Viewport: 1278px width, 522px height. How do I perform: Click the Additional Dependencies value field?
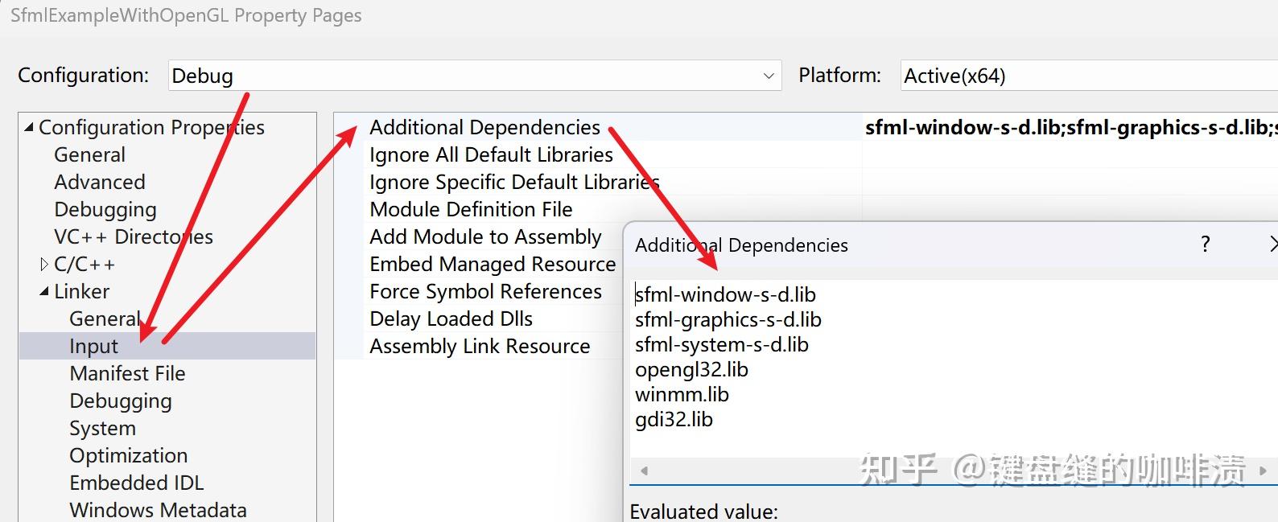point(1070,127)
